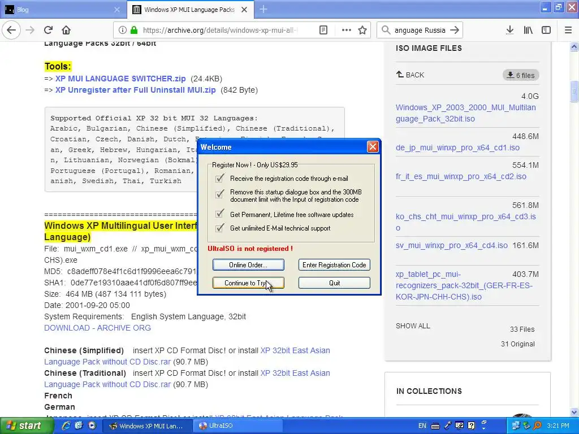Image resolution: width=579 pixels, height=434 pixels.
Task: Select the Windows XP MUI Language Packs tab
Action: click(x=190, y=10)
